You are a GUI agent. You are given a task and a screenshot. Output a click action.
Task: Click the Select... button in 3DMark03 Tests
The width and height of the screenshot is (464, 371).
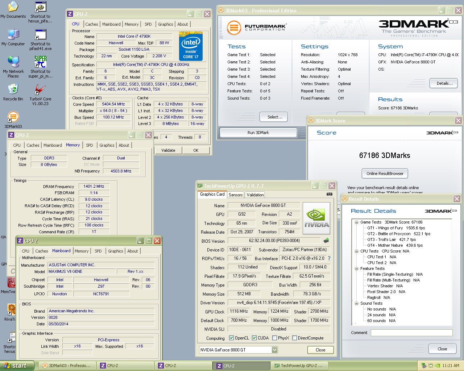click(274, 117)
